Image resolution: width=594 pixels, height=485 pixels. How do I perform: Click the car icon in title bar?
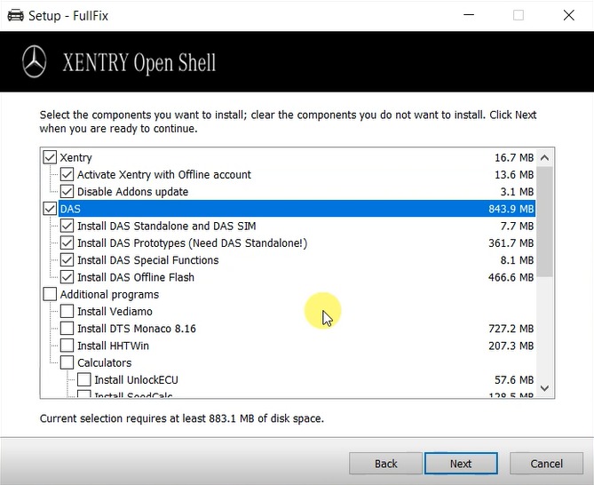tap(15, 15)
